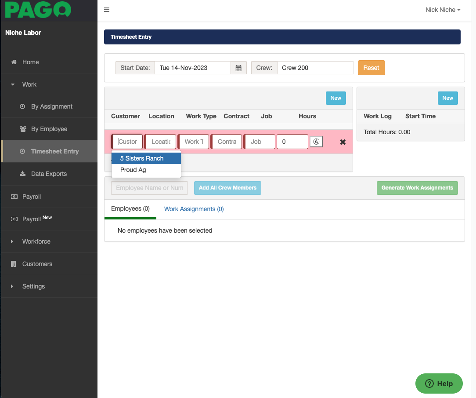Open By Assignment view
476x398 pixels.
[x=51, y=106]
